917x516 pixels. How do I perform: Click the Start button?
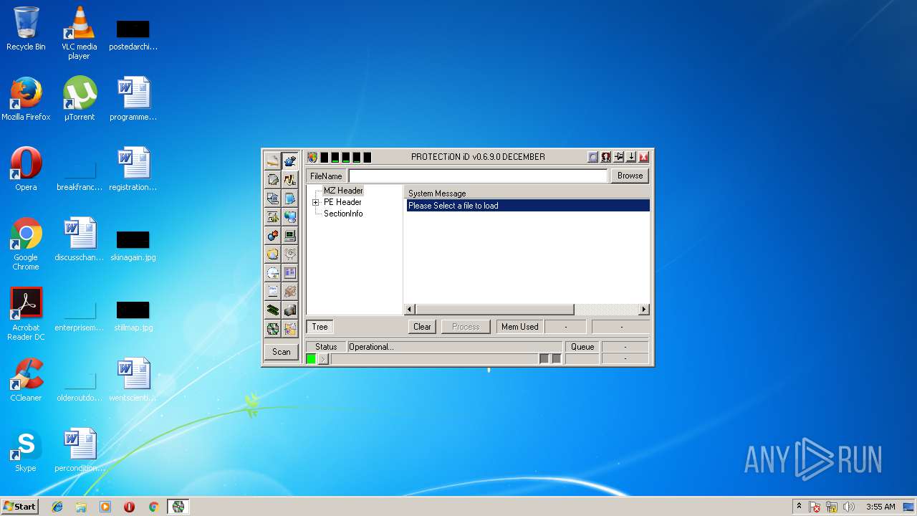pyautogui.click(x=20, y=507)
